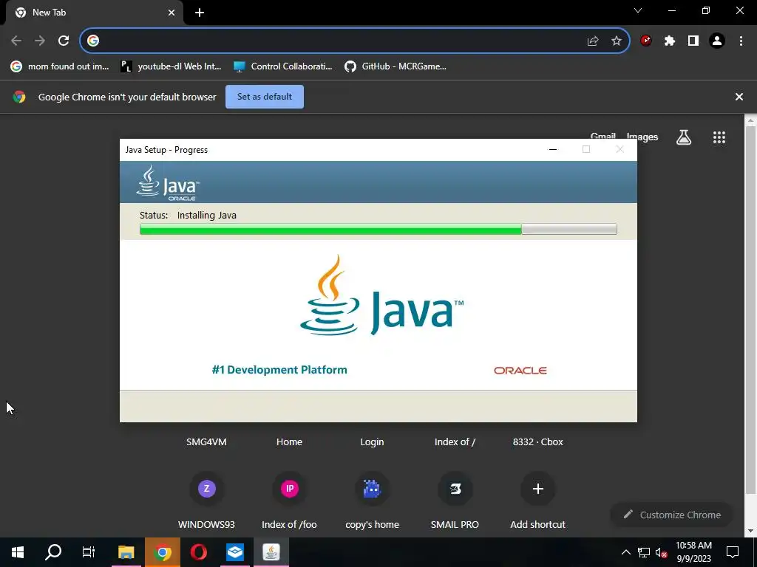
Task: Open the Images link
Action: pos(642,137)
